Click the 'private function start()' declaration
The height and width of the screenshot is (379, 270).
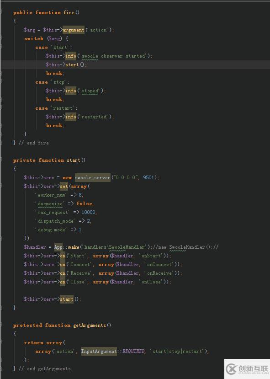[x=49, y=160]
